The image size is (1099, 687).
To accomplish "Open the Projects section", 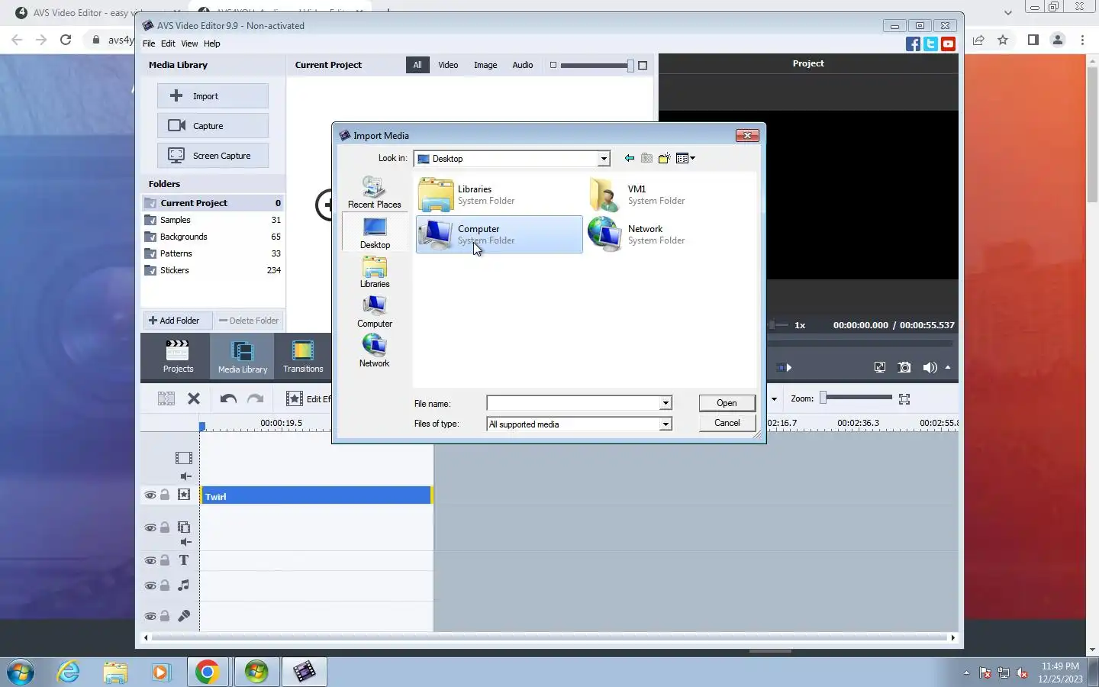I will pyautogui.click(x=178, y=356).
